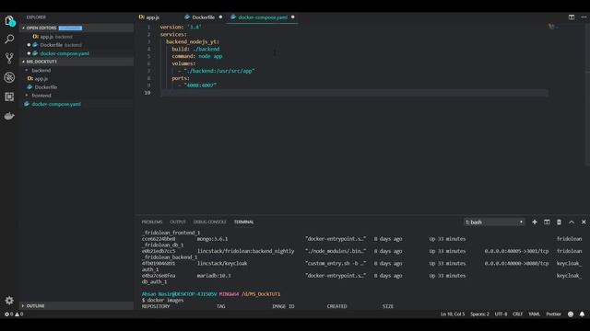Click Prettier in the status bar
The image size is (590, 331).
pos(553,314)
